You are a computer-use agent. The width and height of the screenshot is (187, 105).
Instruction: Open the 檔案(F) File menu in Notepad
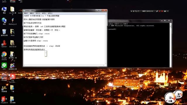[26, 13]
